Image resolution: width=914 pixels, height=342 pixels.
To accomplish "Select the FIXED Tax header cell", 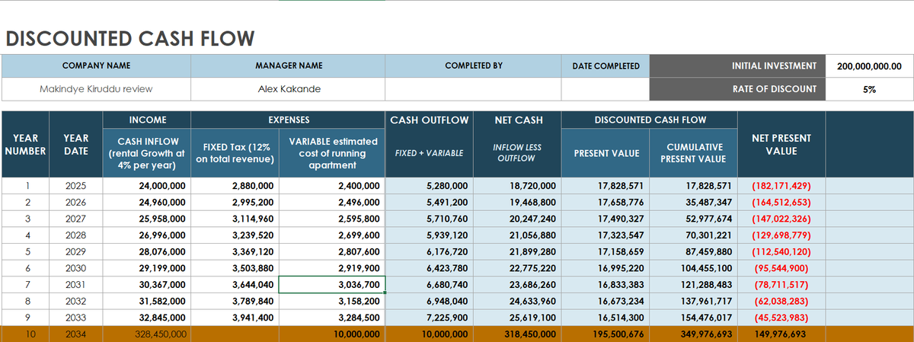I will 235,153.
